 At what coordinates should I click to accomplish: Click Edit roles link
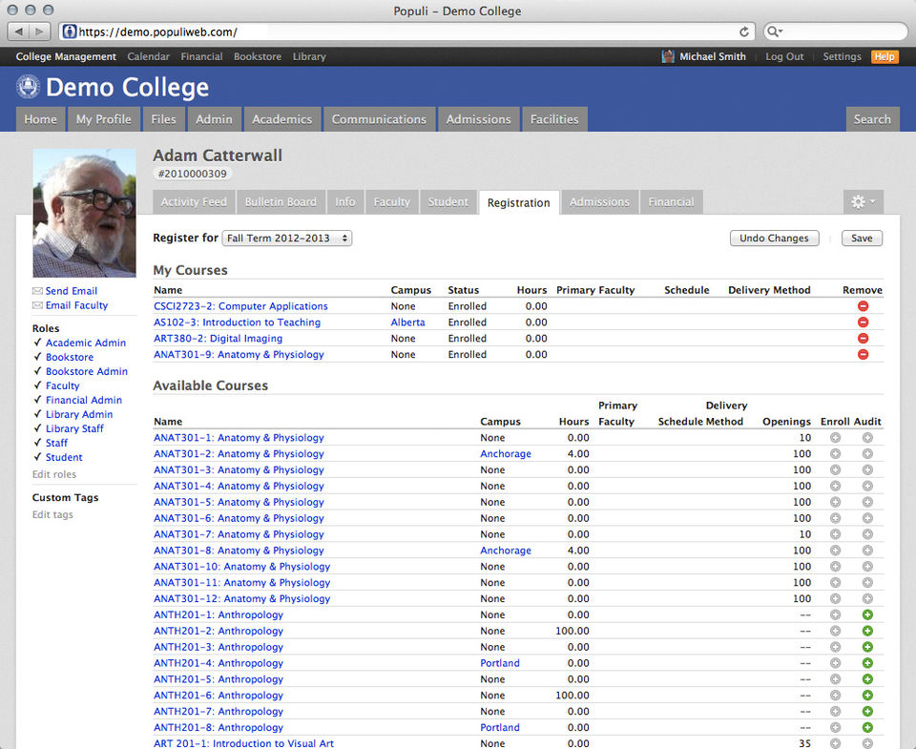[54, 474]
